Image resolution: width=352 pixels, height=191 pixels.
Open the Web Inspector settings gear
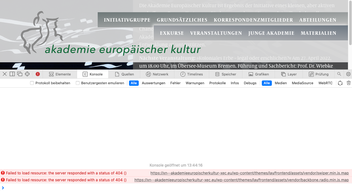(348, 74)
